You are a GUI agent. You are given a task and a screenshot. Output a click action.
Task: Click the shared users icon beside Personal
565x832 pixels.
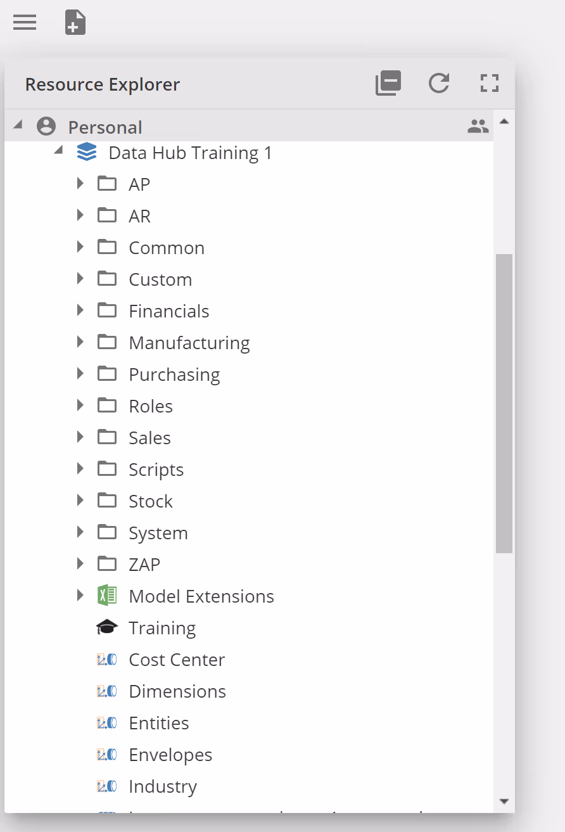click(478, 127)
